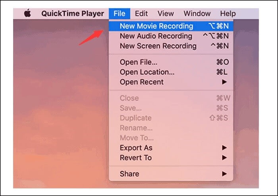This screenshot has width=278, height=196.
Task: Select Open Location… entry
Action: (x=171, y=72)
